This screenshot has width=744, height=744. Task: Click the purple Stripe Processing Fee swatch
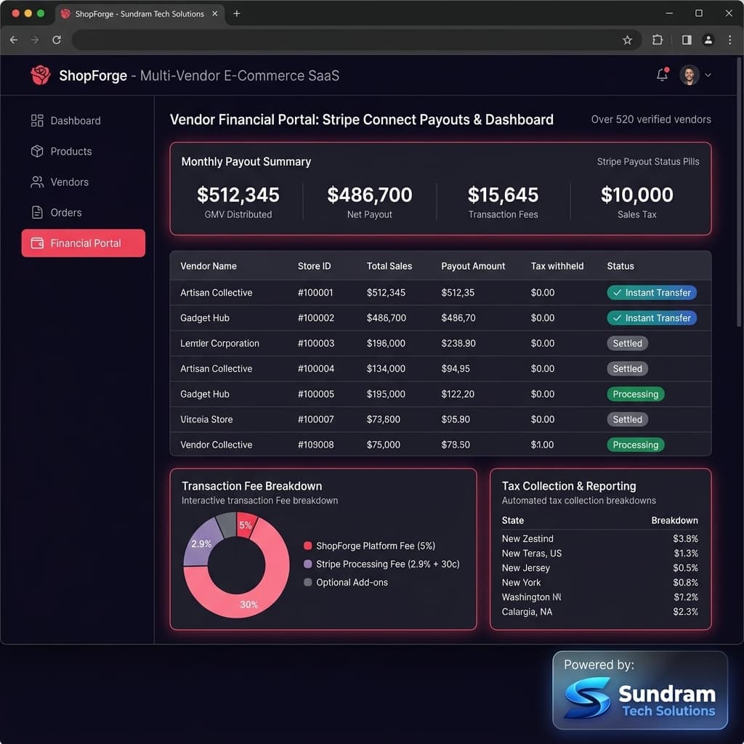[307, 564]
